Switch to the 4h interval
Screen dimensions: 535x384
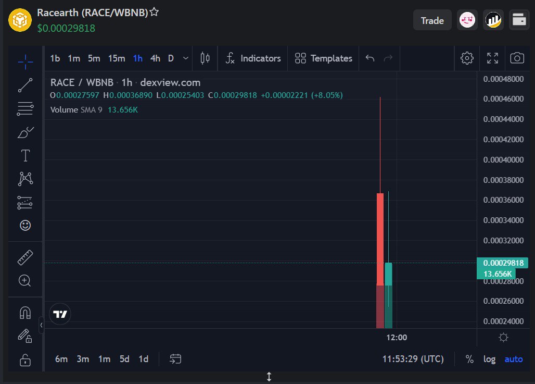(x=155, y=58)
